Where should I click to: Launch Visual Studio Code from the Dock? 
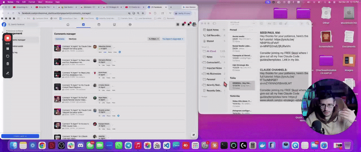pos(166,145)
